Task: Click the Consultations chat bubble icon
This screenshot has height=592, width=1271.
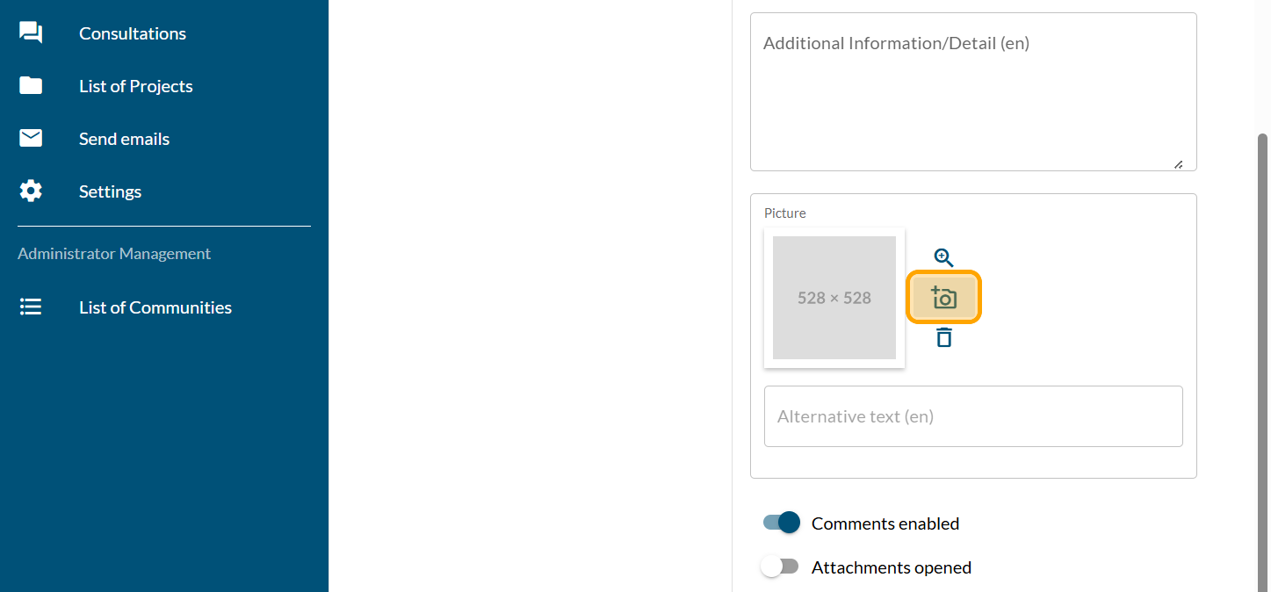Action: (x=31, y=33)
